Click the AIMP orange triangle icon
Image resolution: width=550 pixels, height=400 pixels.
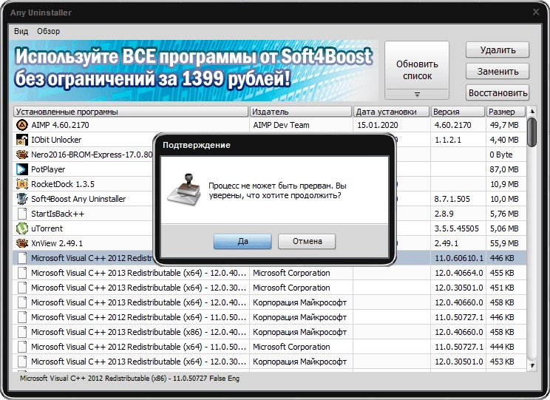click(x=21, y=125)
